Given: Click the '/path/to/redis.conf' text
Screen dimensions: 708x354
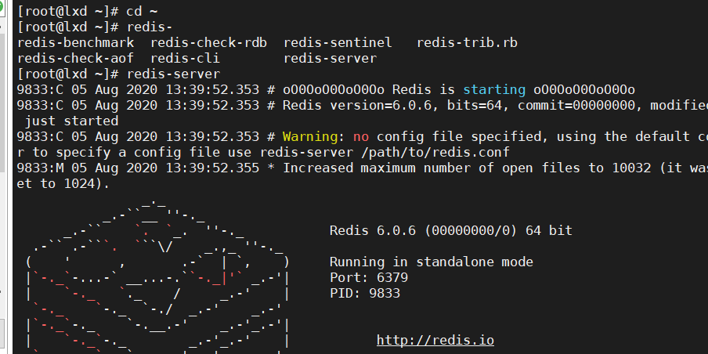Looking at the screenshot, I should (x=435, y=152).
